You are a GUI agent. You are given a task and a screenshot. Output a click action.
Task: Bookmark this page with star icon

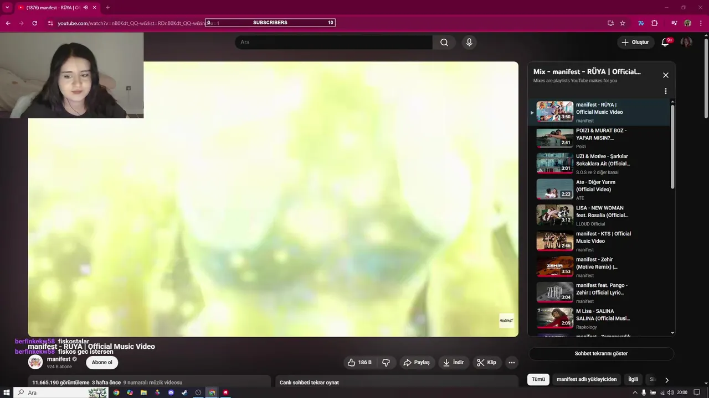(623, 23)
